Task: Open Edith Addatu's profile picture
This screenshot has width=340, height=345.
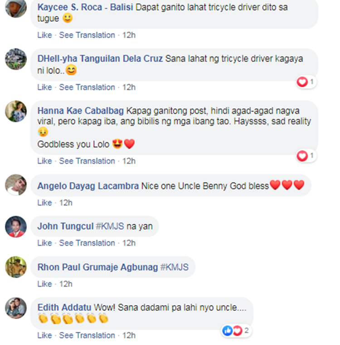Action: [16, 308]
